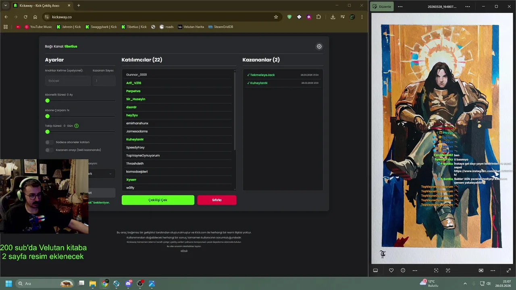Screen dimensions: 516x290
Task: Open the three-dot menu beside the Photos fit-to-window icon
Action: (x=493, y=270)
